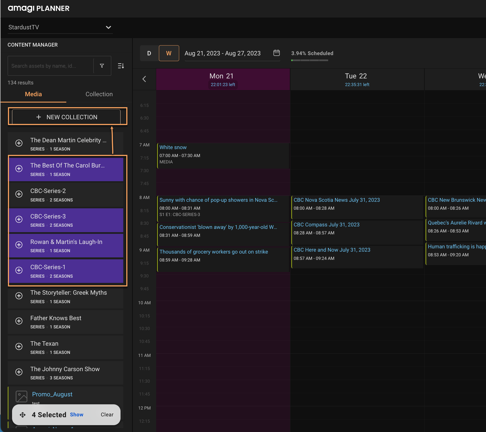This screenshot has width=486, height=432.
Task: Open the Promo_August asset link
Action: click(52, 394)
